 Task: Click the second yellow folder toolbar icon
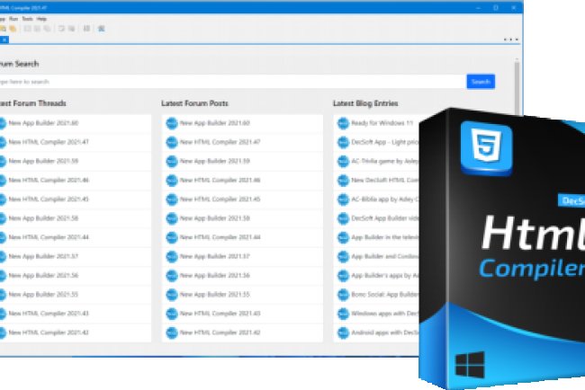pyautogui.click(x=12, y=28)
